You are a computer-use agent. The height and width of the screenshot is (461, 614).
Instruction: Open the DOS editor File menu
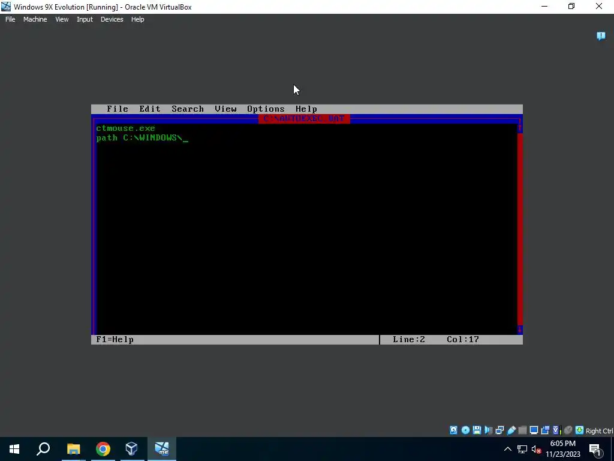(118, 109)
